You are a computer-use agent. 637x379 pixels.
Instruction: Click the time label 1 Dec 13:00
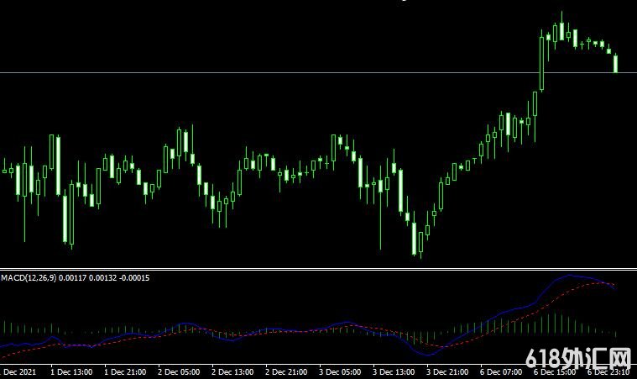coord(71,372)
